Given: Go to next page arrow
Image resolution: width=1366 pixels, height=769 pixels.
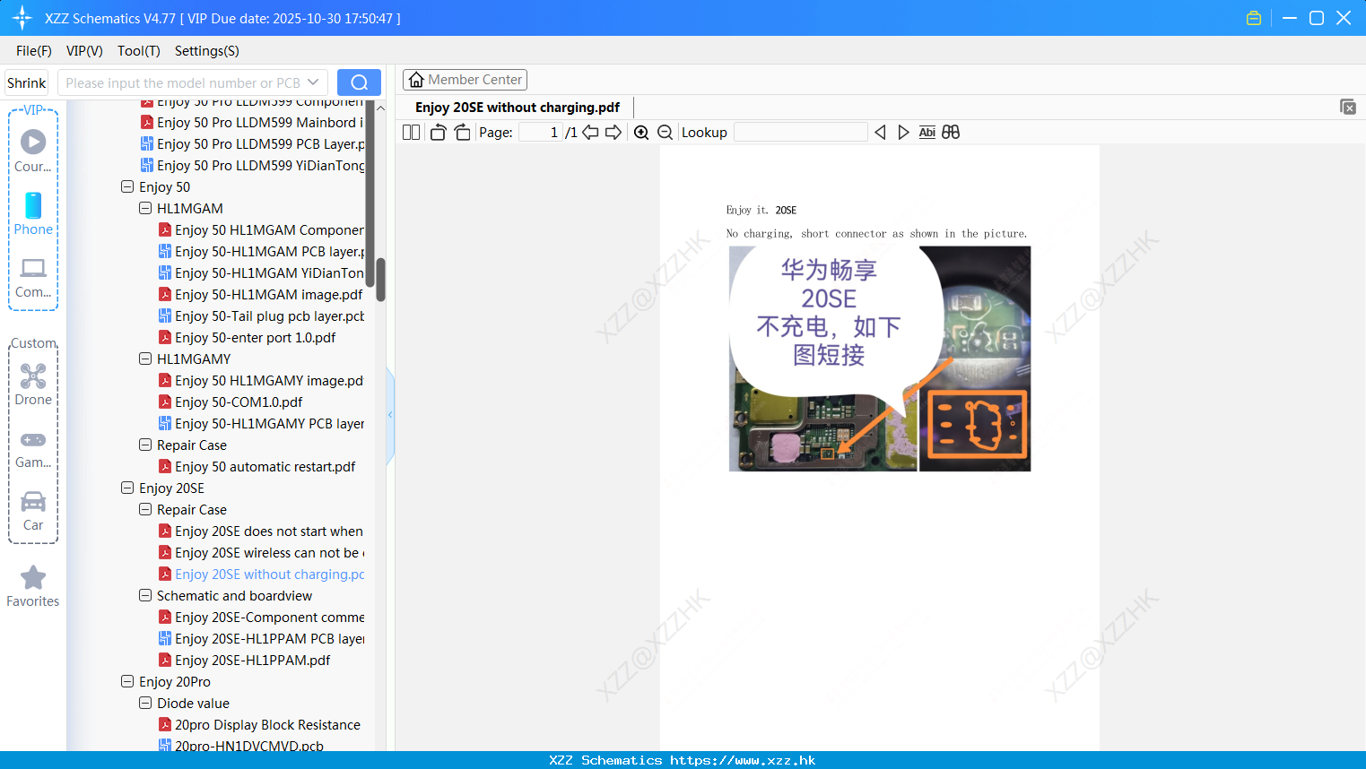Looking at the screenshot, I should 613,132.
